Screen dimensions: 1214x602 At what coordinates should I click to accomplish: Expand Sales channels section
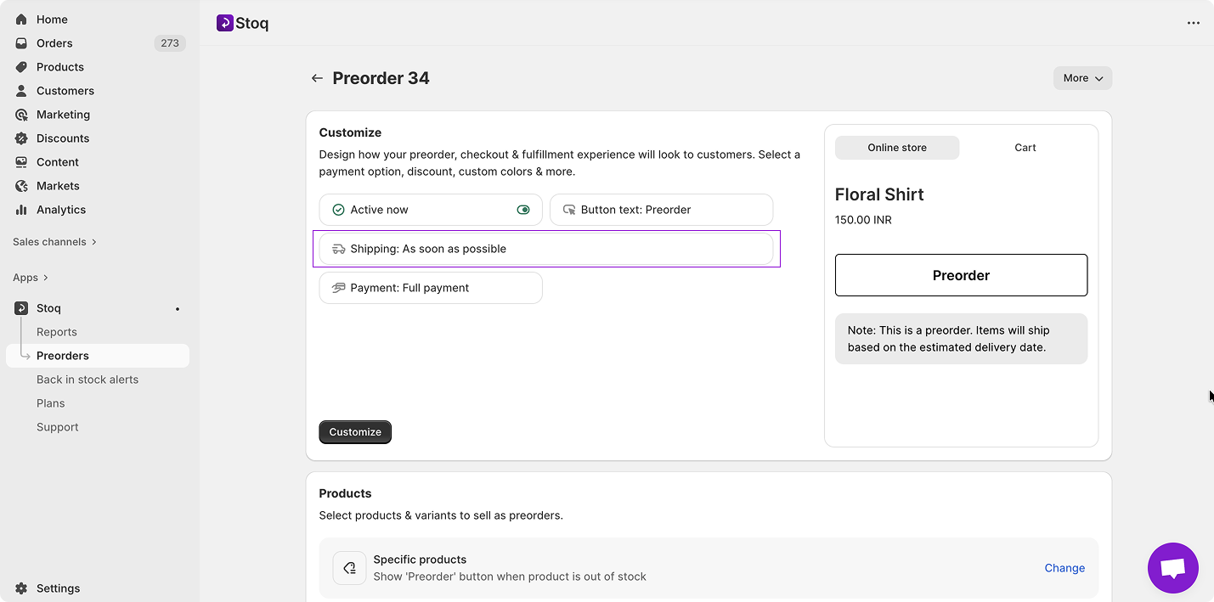54,242
